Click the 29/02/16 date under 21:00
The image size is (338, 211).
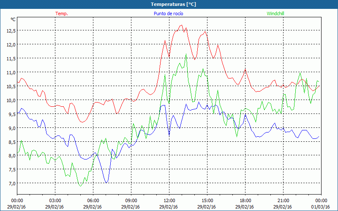pyautogui.click(x=282, y=207)
